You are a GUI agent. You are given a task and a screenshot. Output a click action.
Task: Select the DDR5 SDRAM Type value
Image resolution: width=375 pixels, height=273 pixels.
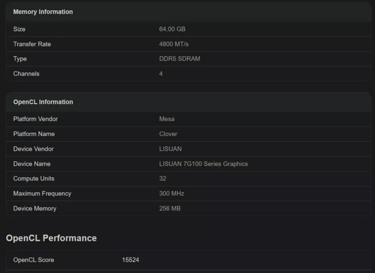pos(180,59)
